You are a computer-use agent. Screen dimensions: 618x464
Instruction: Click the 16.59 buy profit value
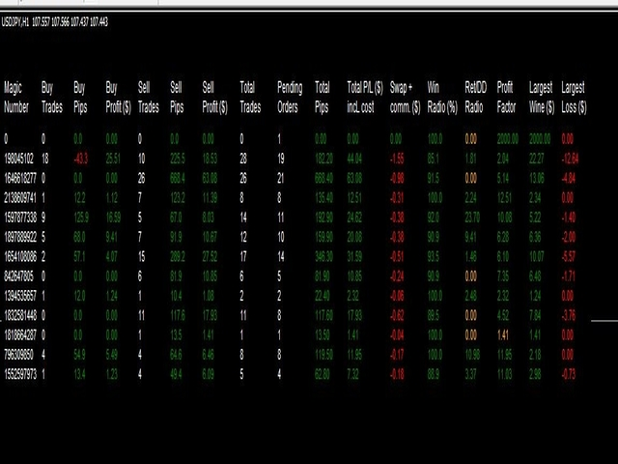[x=114, y=217]
